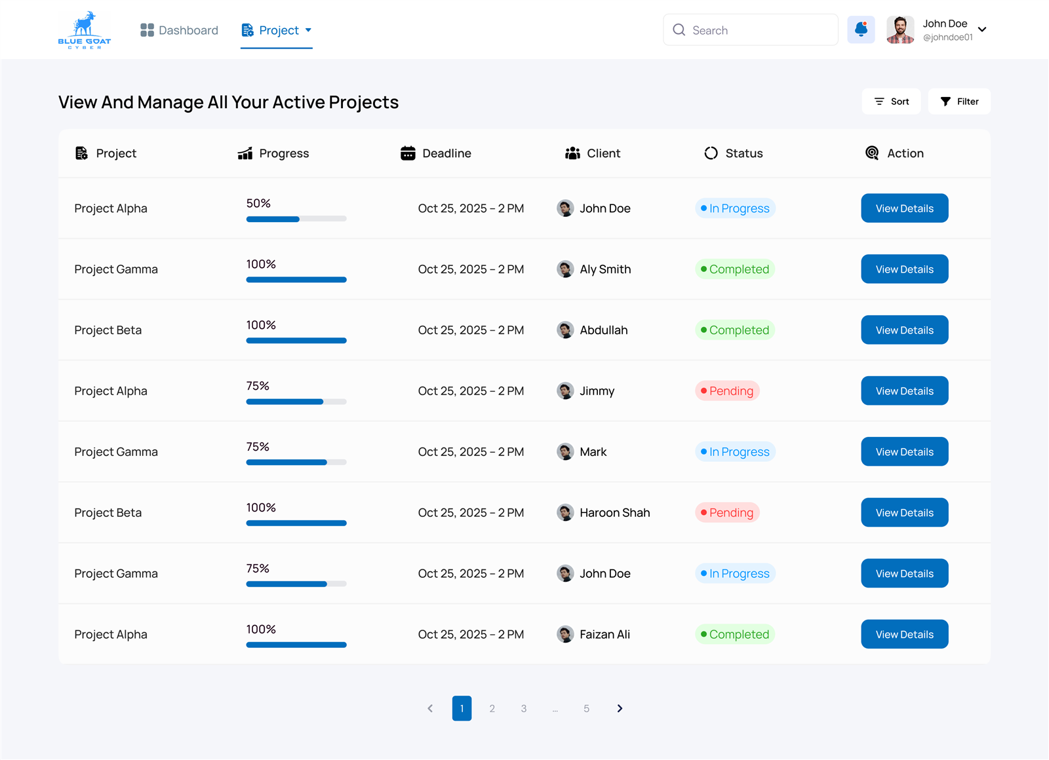
Task: Go to next page with right arrow
Action: pos(620,708)
